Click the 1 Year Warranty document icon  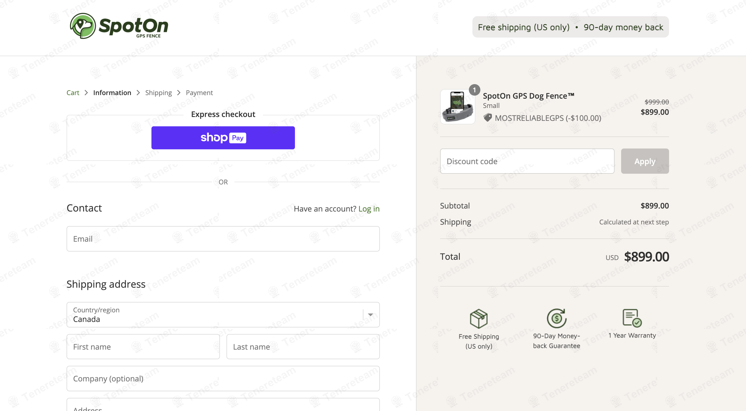tap(632, 318)
